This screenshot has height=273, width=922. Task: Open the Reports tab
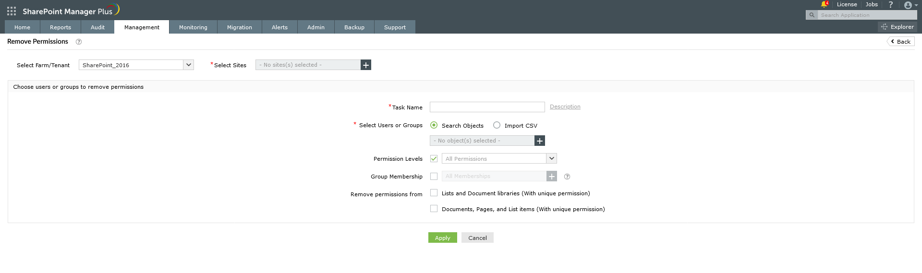(61, 27)
